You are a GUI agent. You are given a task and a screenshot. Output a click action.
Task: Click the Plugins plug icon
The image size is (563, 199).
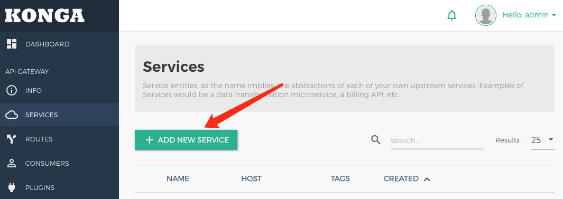coord(12,187)
